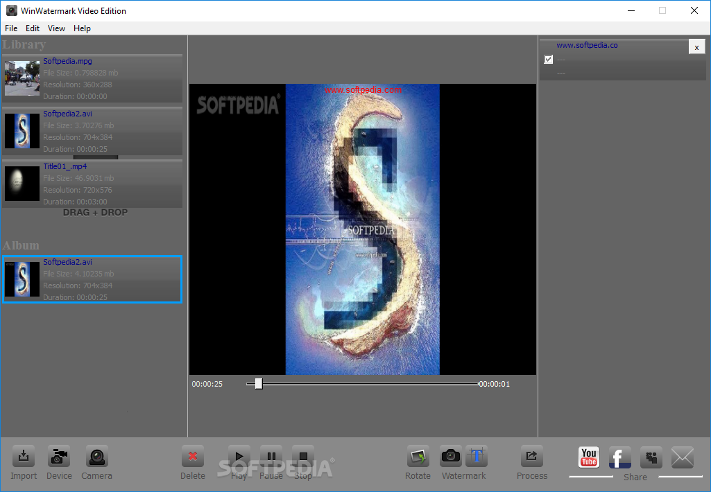Click File Size: 4.10235 mb text
Viewport: 711px width, 492px height.
78,274
